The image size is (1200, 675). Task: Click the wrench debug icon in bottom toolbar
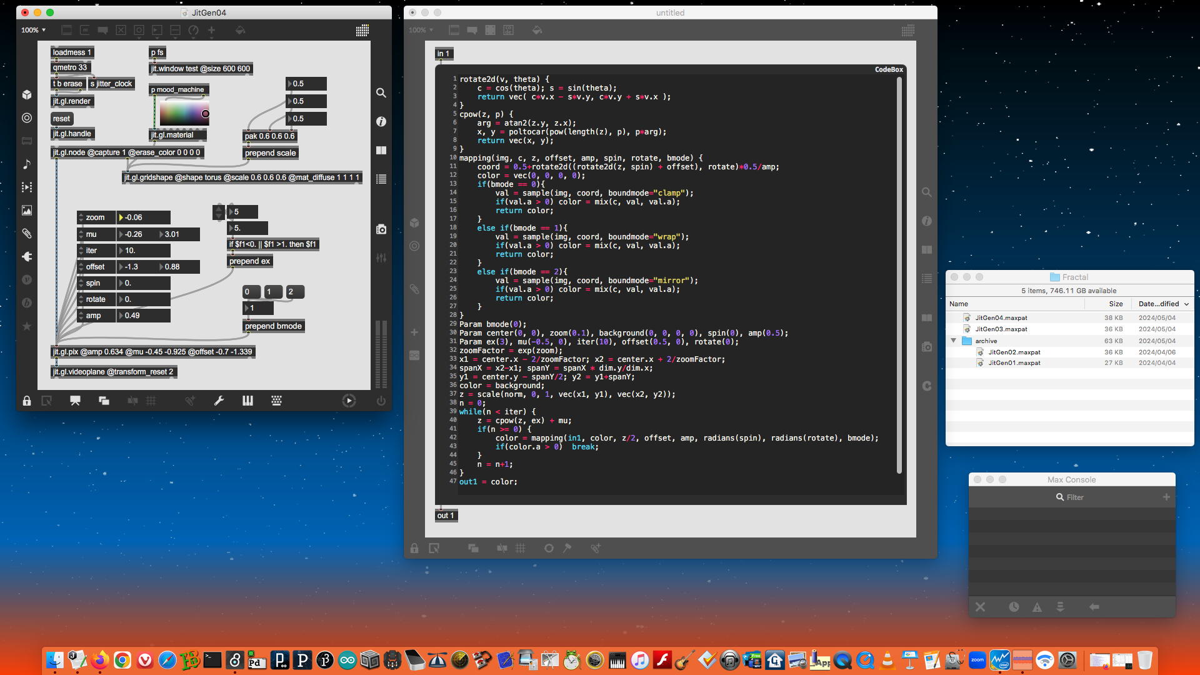[219, 401]
